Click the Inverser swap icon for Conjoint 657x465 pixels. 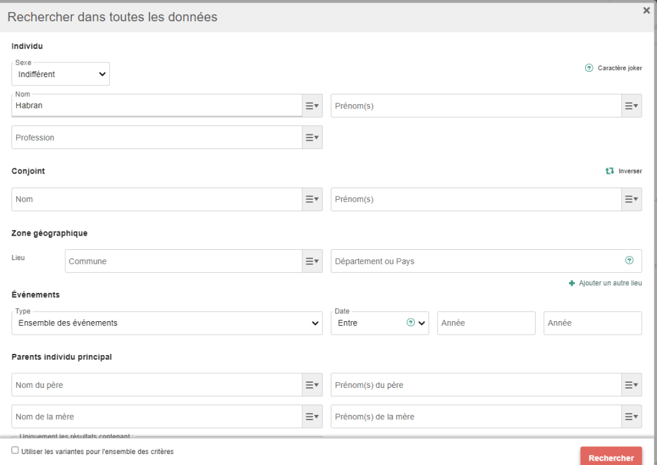pos(609,171)
